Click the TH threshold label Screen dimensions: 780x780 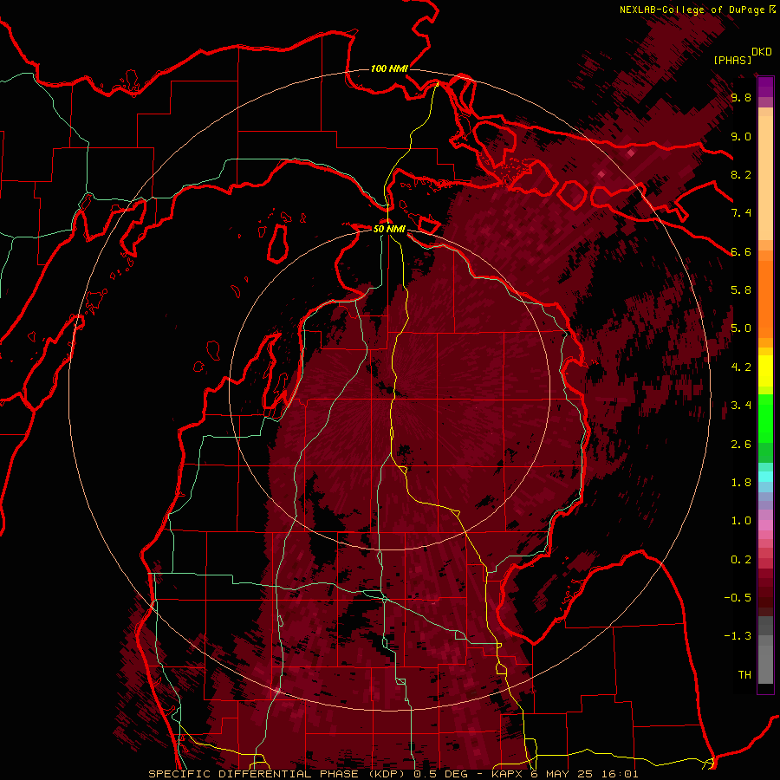pos(744,675)
